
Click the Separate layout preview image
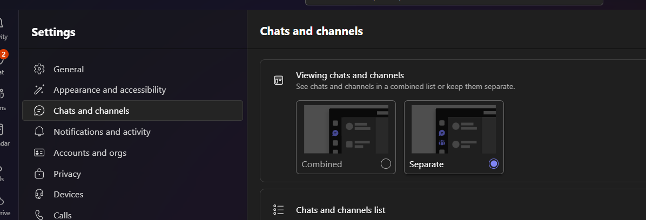pyautogui.click(x=453, y=129)
